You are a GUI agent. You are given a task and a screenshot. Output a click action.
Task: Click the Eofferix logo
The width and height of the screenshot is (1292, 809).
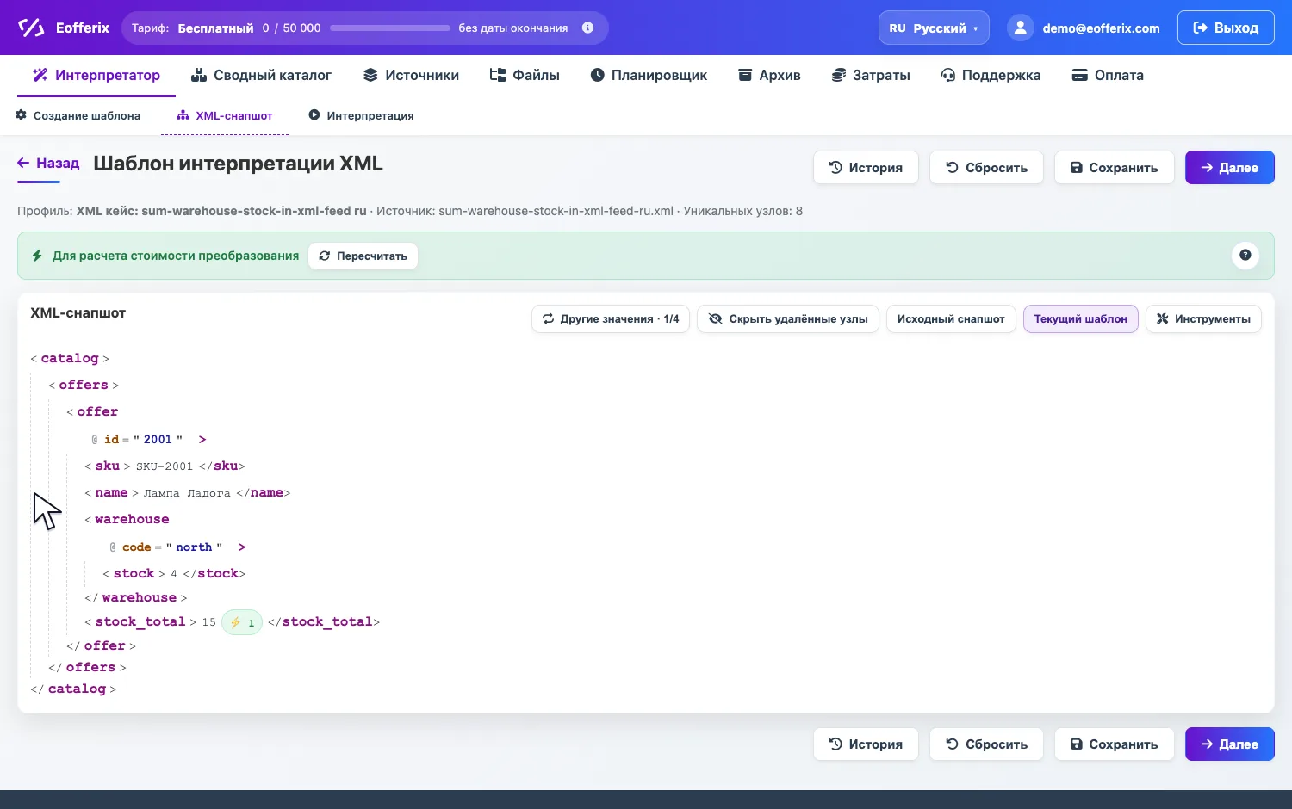64,28
